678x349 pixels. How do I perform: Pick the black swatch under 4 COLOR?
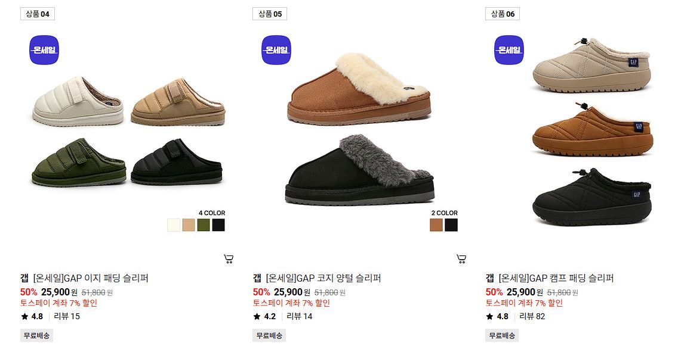(218, 225)
